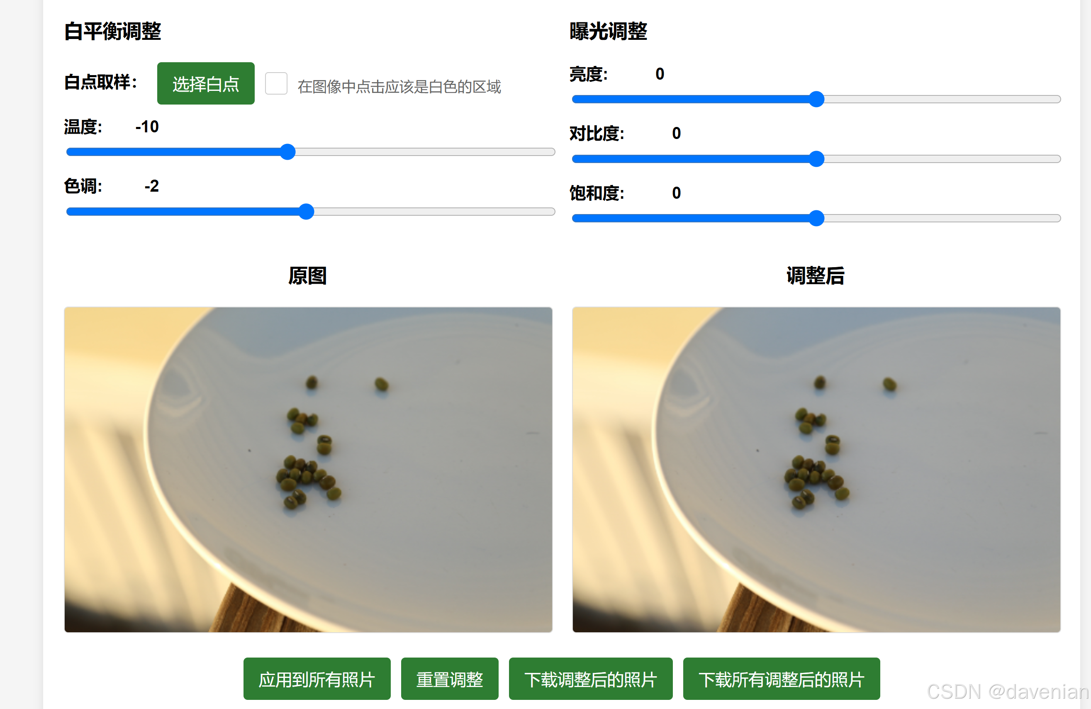Click right end of 色调 slider track

[x=551, y=211]
